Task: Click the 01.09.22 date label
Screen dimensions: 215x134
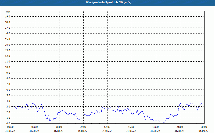Action: tap(203, 131)
